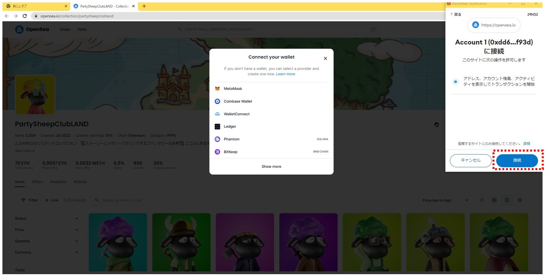Viewport: 549px width, 277px height.
Task: Select the WalletConnect option
Action: (x=271, y=114)
